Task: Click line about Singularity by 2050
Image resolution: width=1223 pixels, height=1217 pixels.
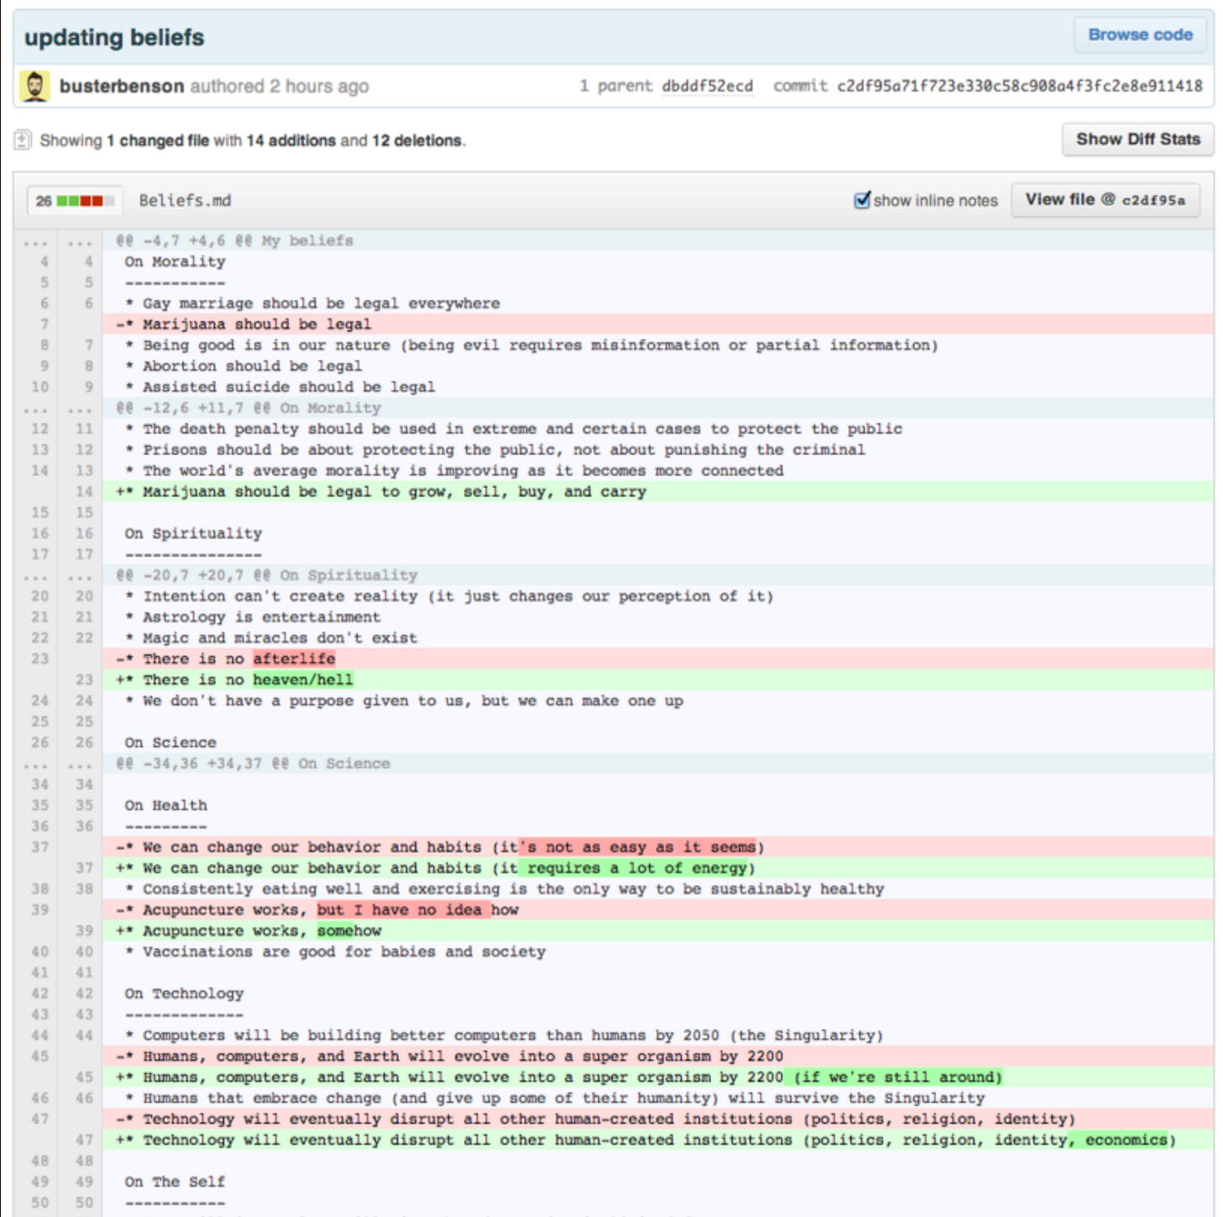Action: click(x=658, y=1036)
